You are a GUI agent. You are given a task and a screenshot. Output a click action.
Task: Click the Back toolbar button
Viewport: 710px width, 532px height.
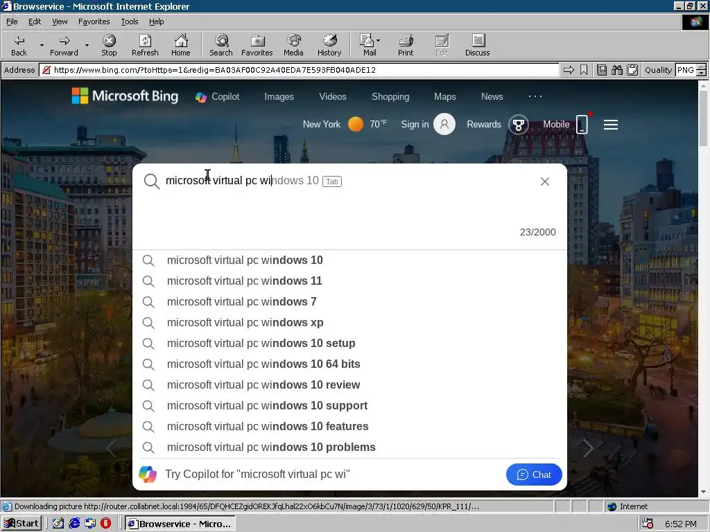[19, 46]
